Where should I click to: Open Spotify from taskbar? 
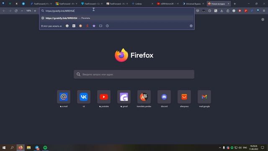(45, 148)
